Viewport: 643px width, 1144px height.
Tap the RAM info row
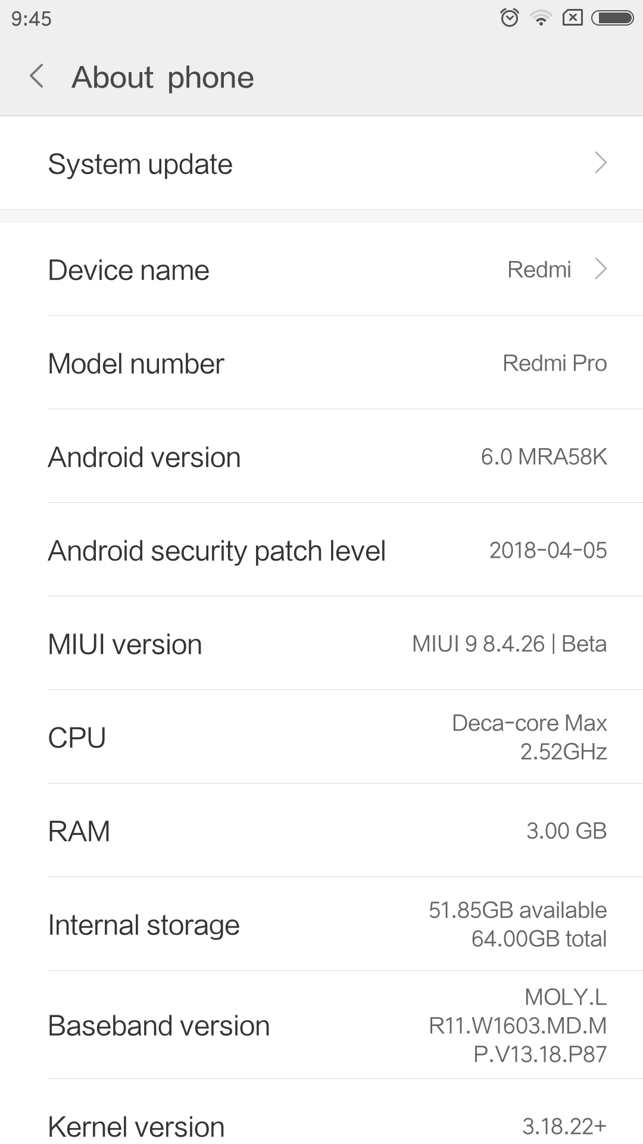(x=321, y=831)
